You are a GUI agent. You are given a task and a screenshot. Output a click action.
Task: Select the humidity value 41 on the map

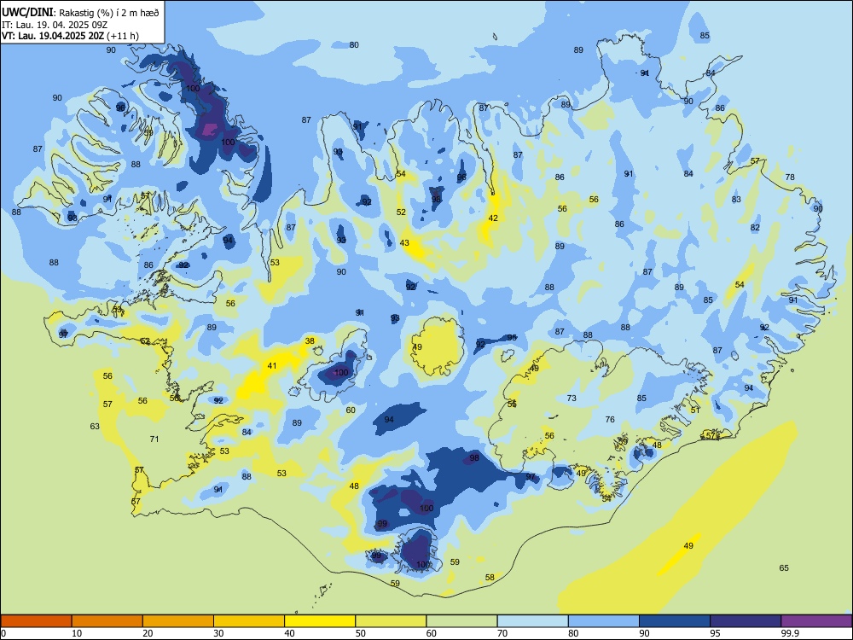(272, 366)
